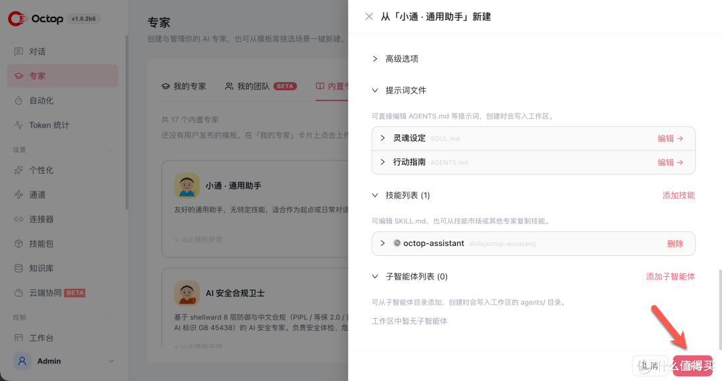Collapse 提示词文件 section

(375, 90)
